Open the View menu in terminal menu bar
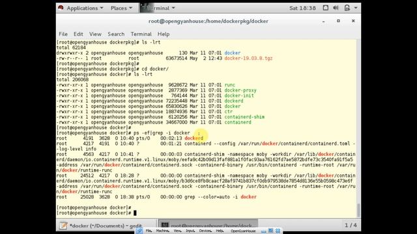The image size is (417, 234). 95,34
